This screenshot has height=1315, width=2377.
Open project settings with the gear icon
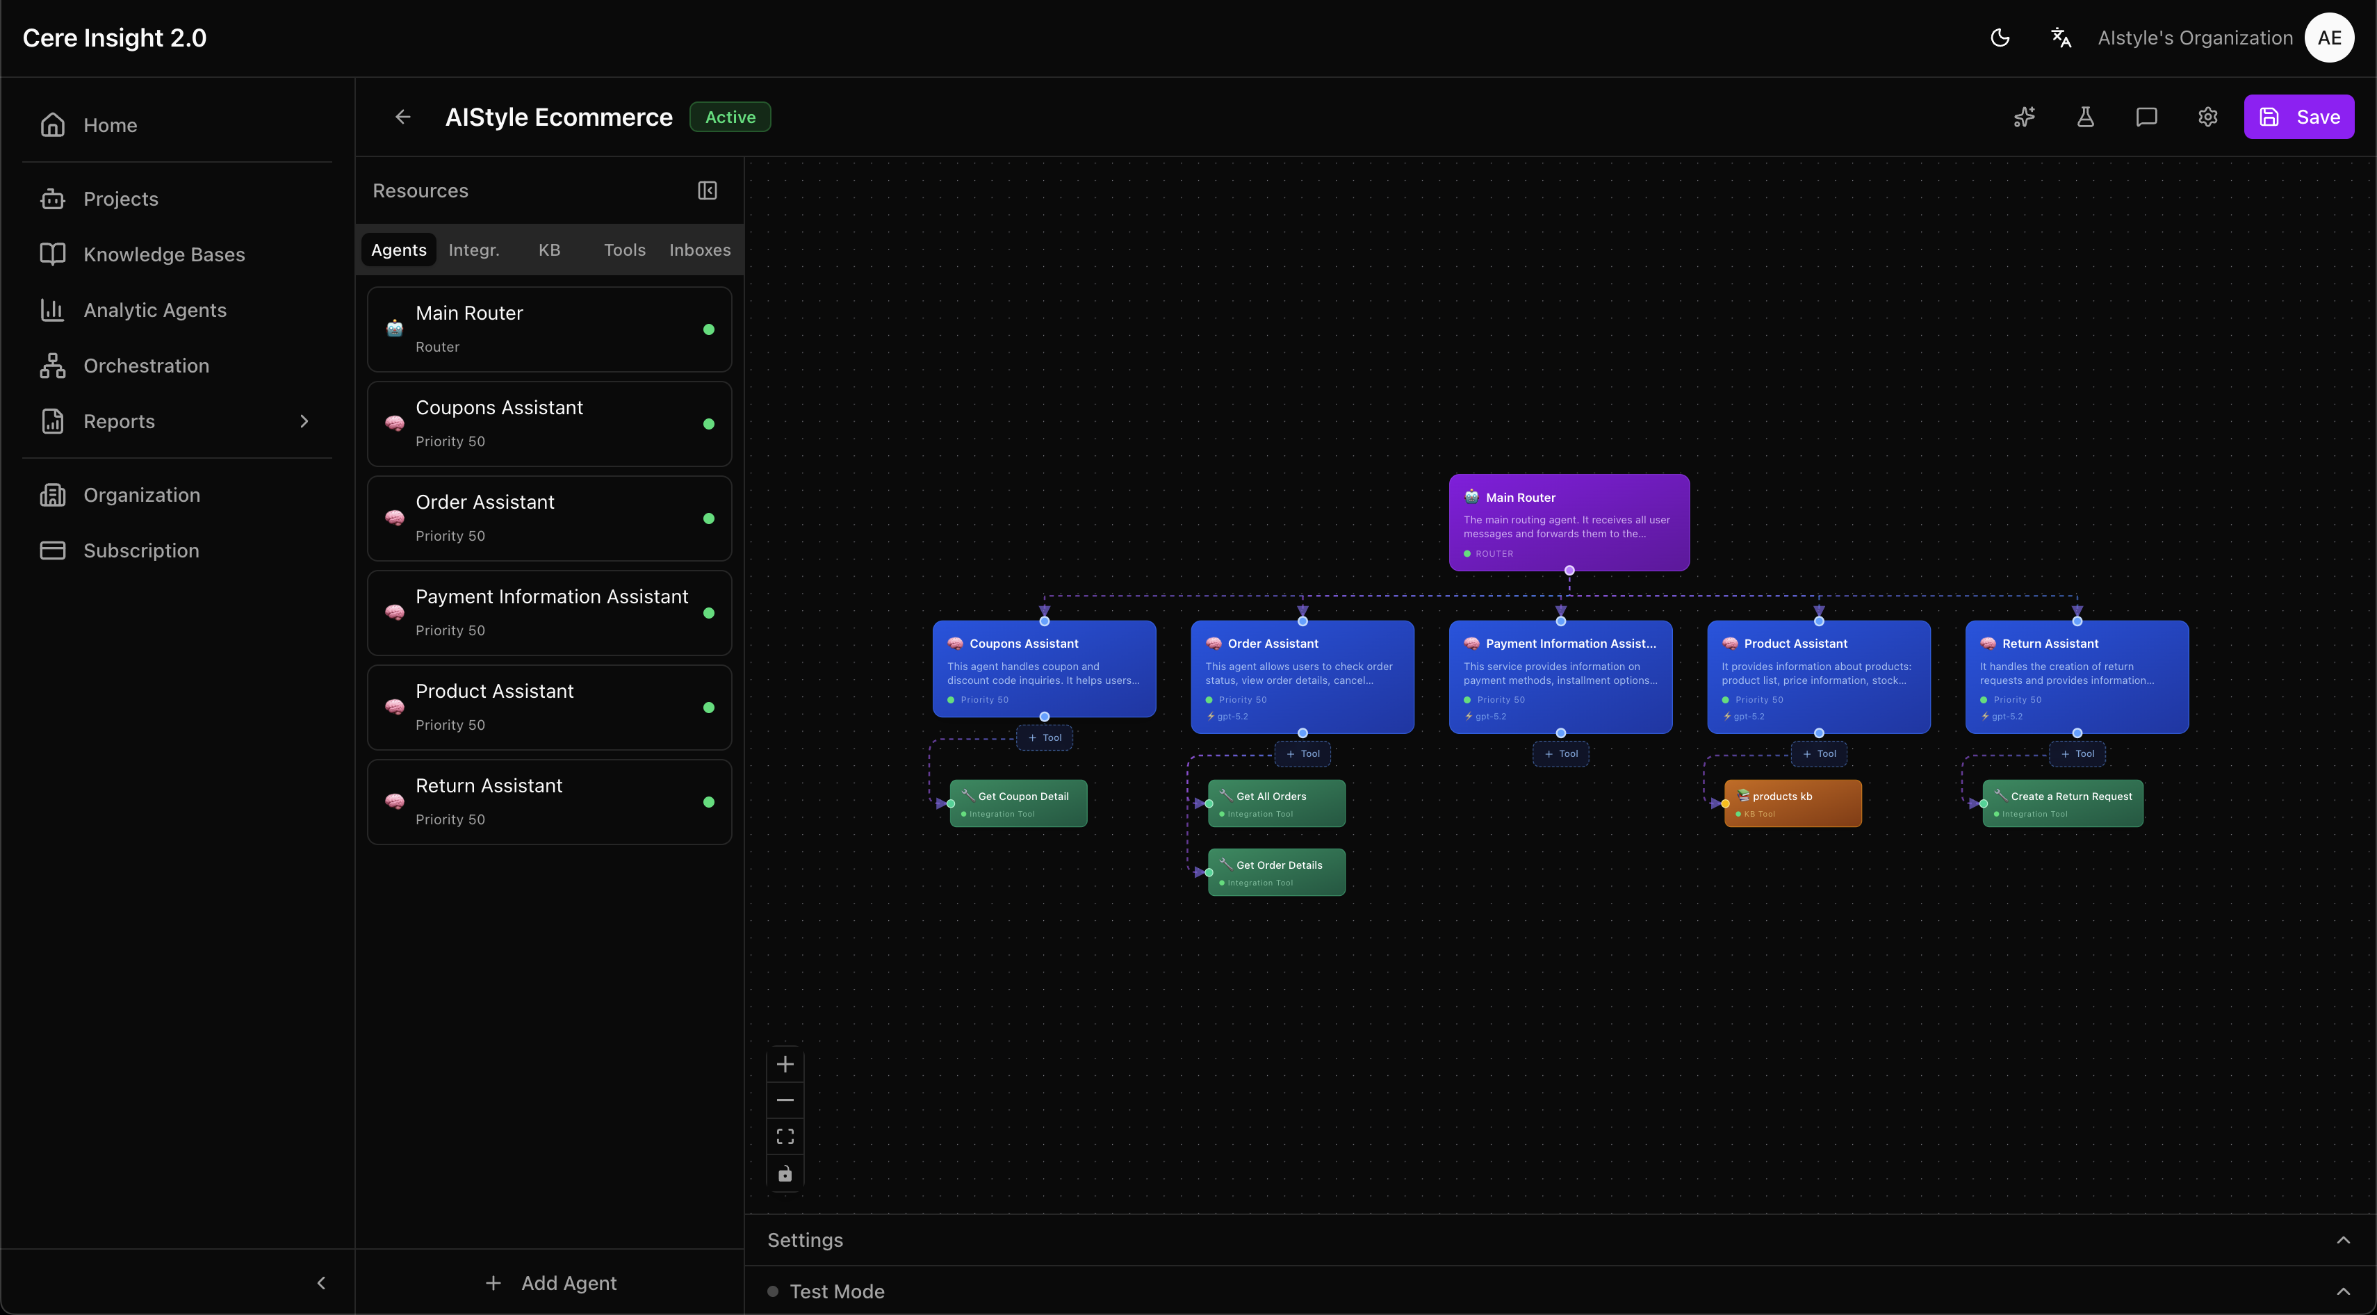(2207, 116)
